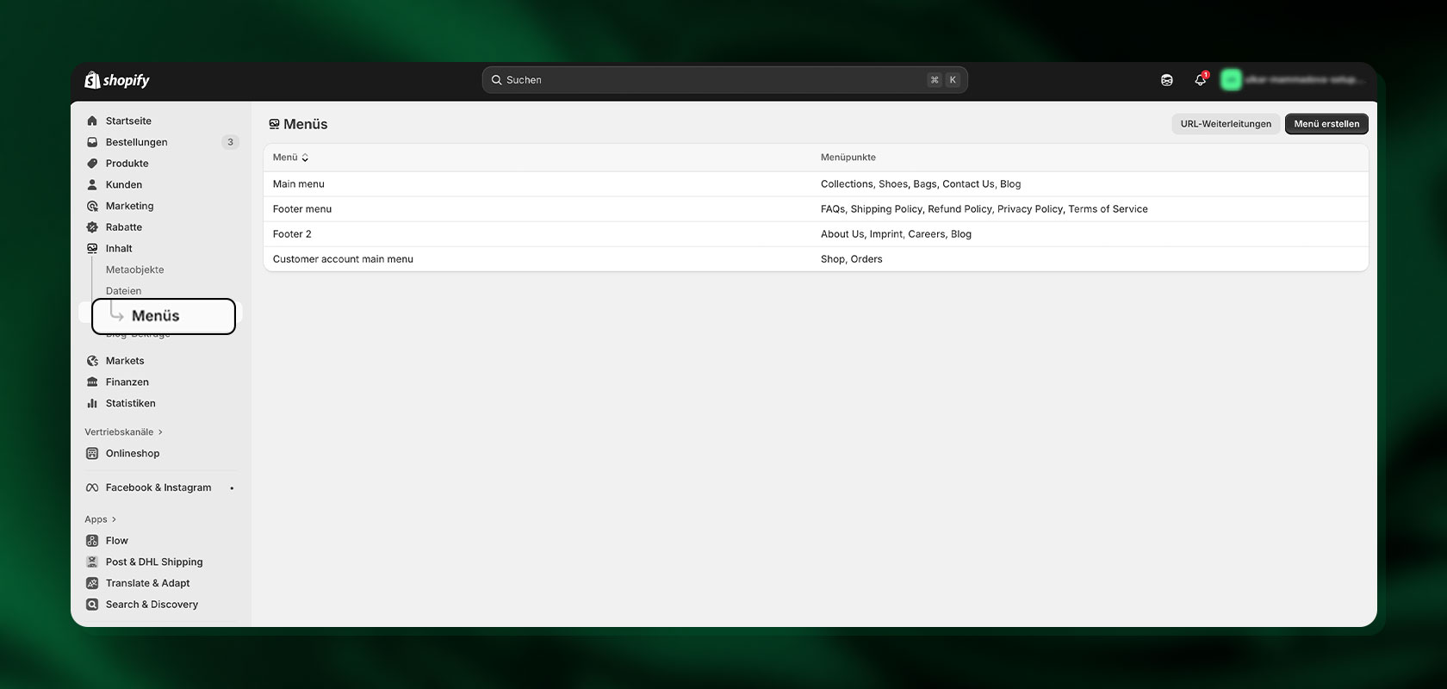Click the magnifier icon in the search bar
This screenshot has width=1447, height=689.
[497, 80]
